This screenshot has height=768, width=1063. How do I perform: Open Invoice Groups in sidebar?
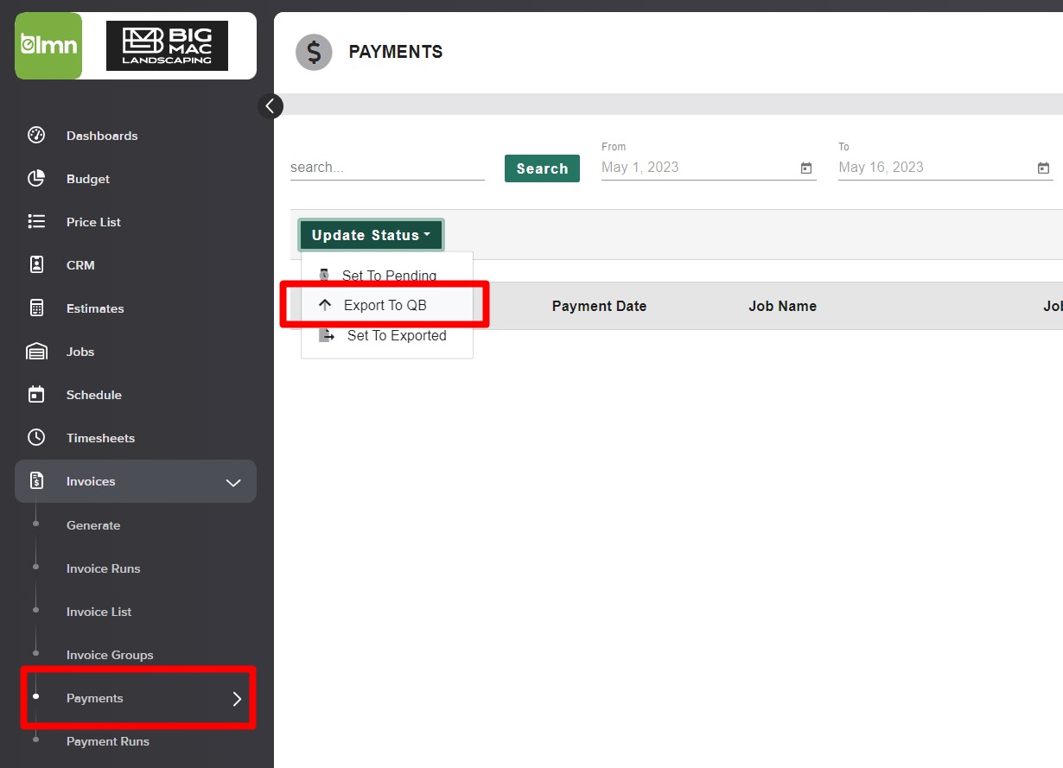110,655
